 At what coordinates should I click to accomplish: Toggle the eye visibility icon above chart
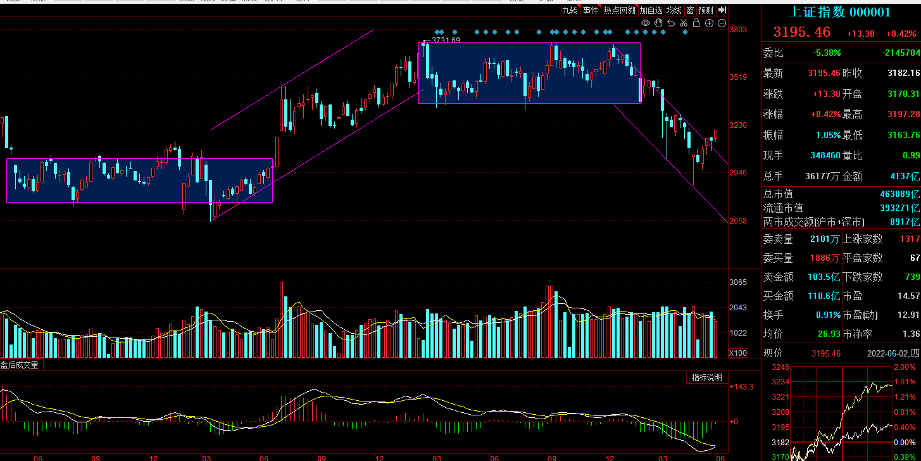tap(646, 23)
